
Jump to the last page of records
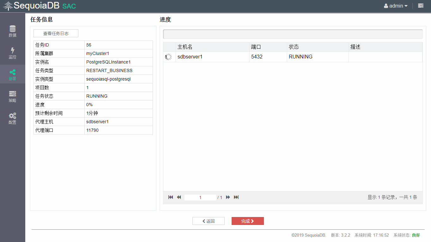click(236, 197)
